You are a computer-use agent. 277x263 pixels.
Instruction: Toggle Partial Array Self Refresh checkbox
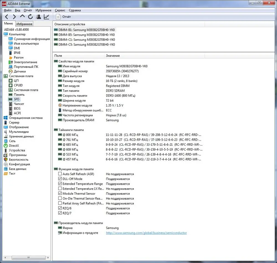pyautogui.click(x=60, y=203)
